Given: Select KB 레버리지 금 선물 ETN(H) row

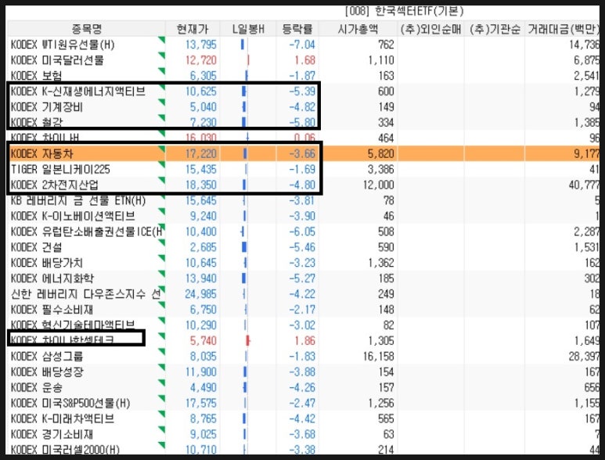Looking at the screenshot, I should coord(303,200).
